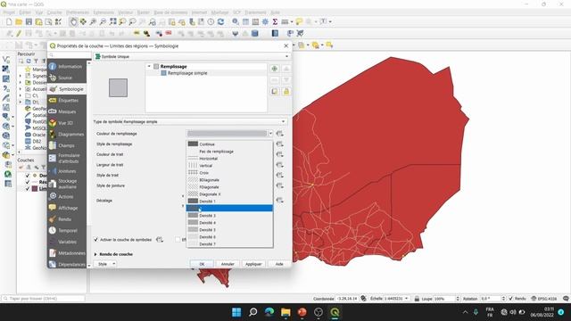Click the Identify features tool

(x=236, y=21)
